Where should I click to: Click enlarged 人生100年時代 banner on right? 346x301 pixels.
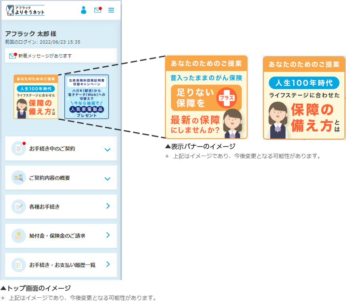304,98
